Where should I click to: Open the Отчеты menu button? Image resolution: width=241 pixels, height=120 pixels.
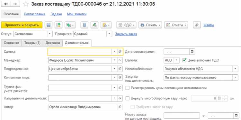click(176, 25)
